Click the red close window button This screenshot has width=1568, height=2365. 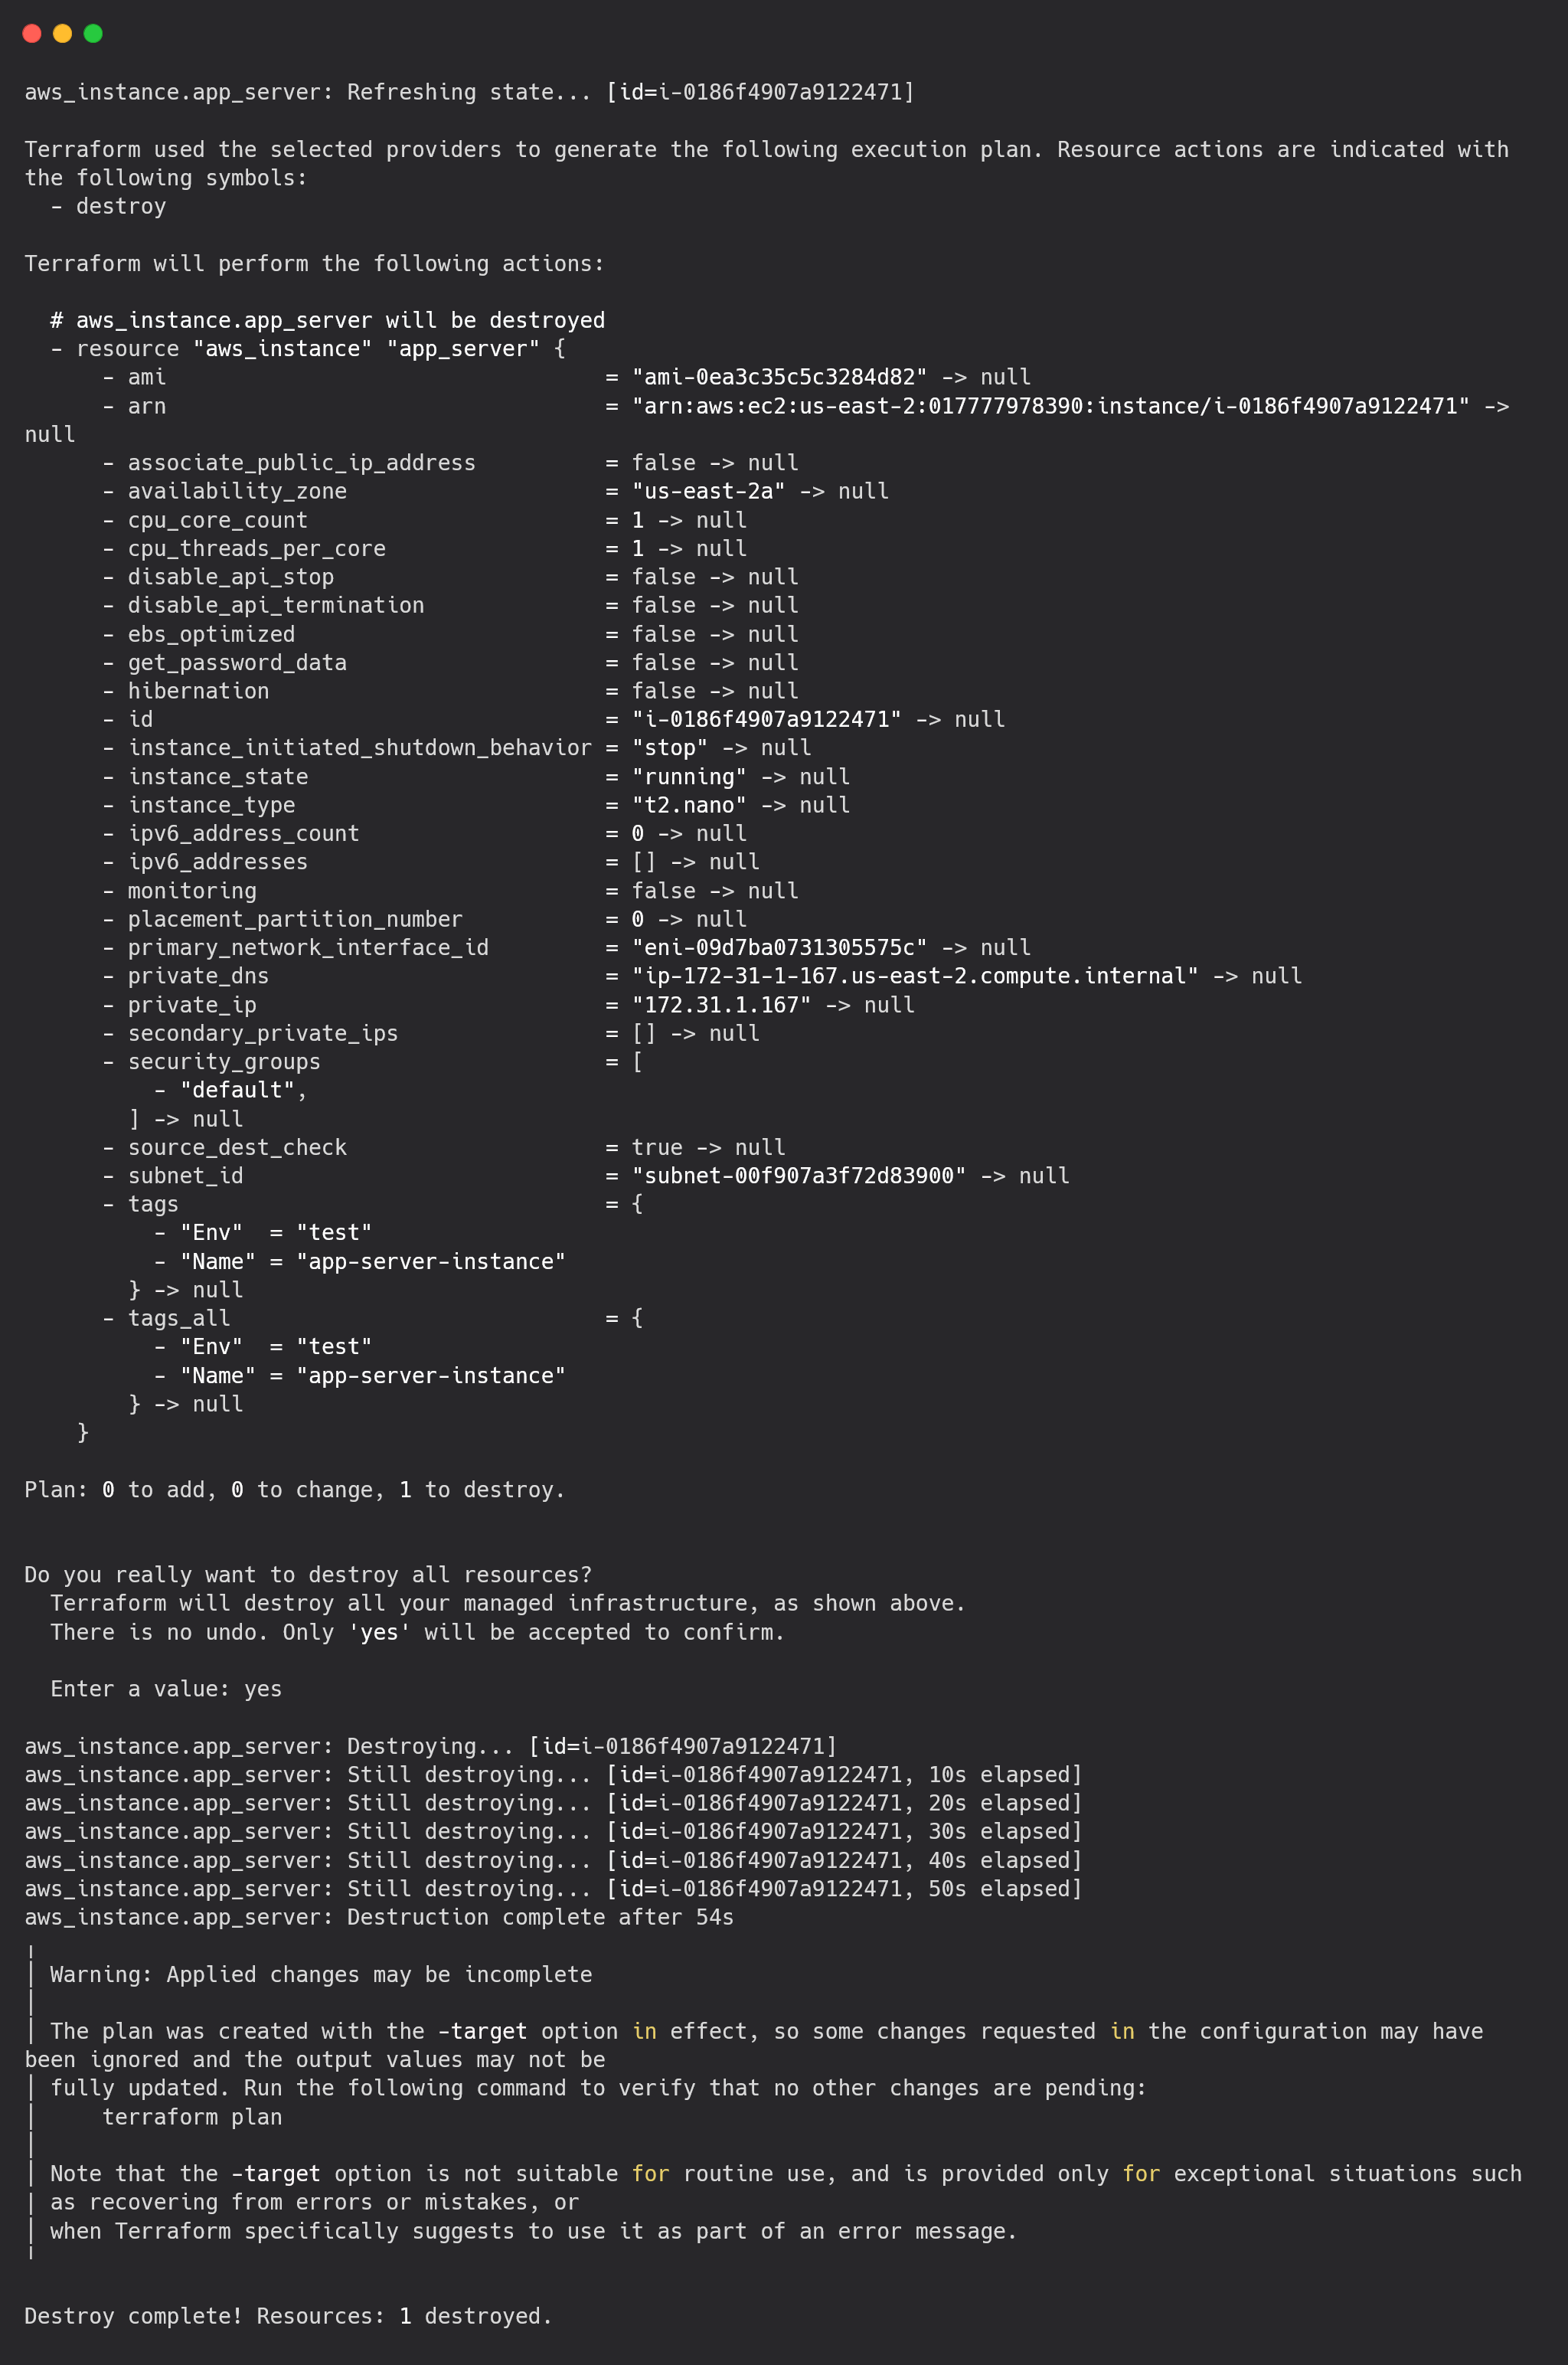pos(32,33)
